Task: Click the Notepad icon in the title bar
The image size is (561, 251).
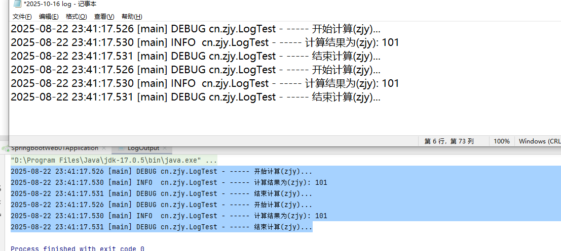Action: tap(17, 4)
